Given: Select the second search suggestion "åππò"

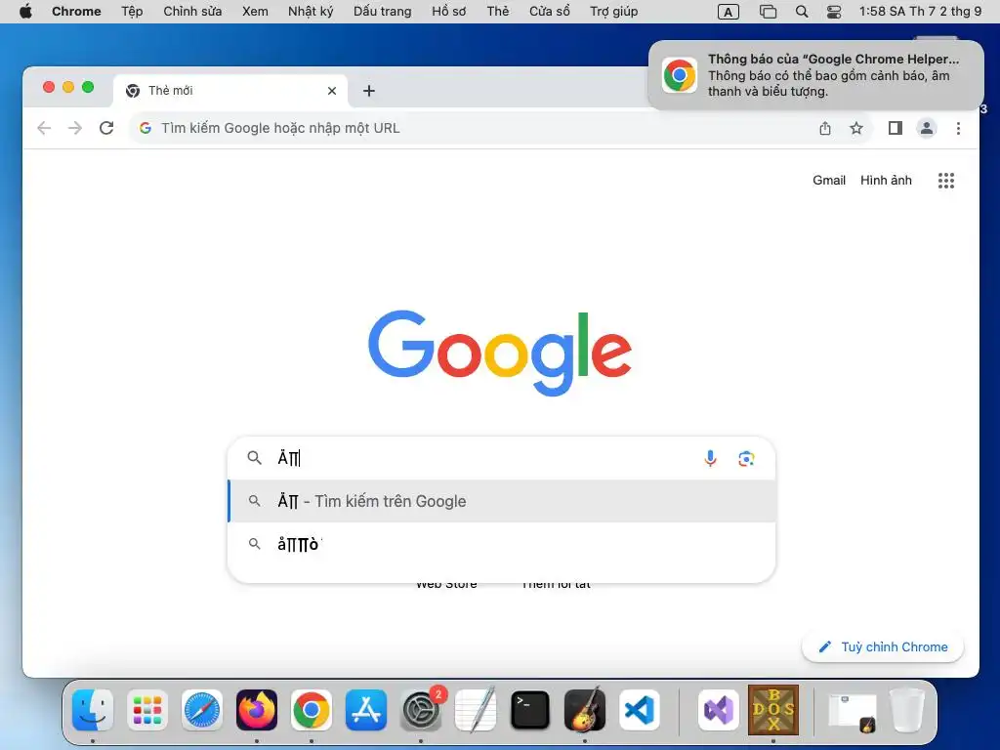Looking at the screenshot, I should 502,544.
